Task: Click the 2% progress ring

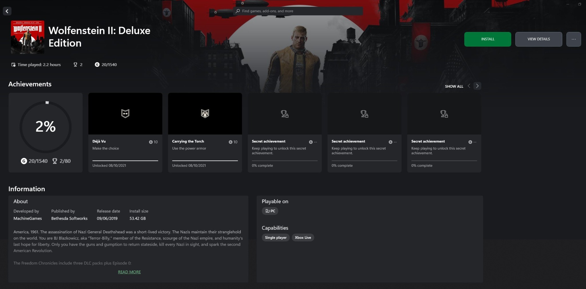Action: click(46, 127)
